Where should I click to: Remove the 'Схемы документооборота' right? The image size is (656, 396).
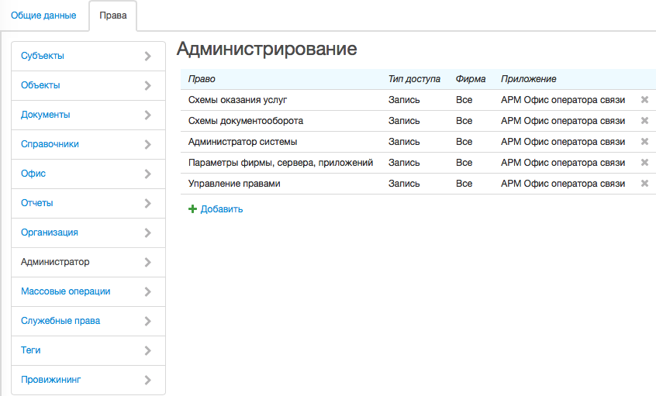coord(644,121)
